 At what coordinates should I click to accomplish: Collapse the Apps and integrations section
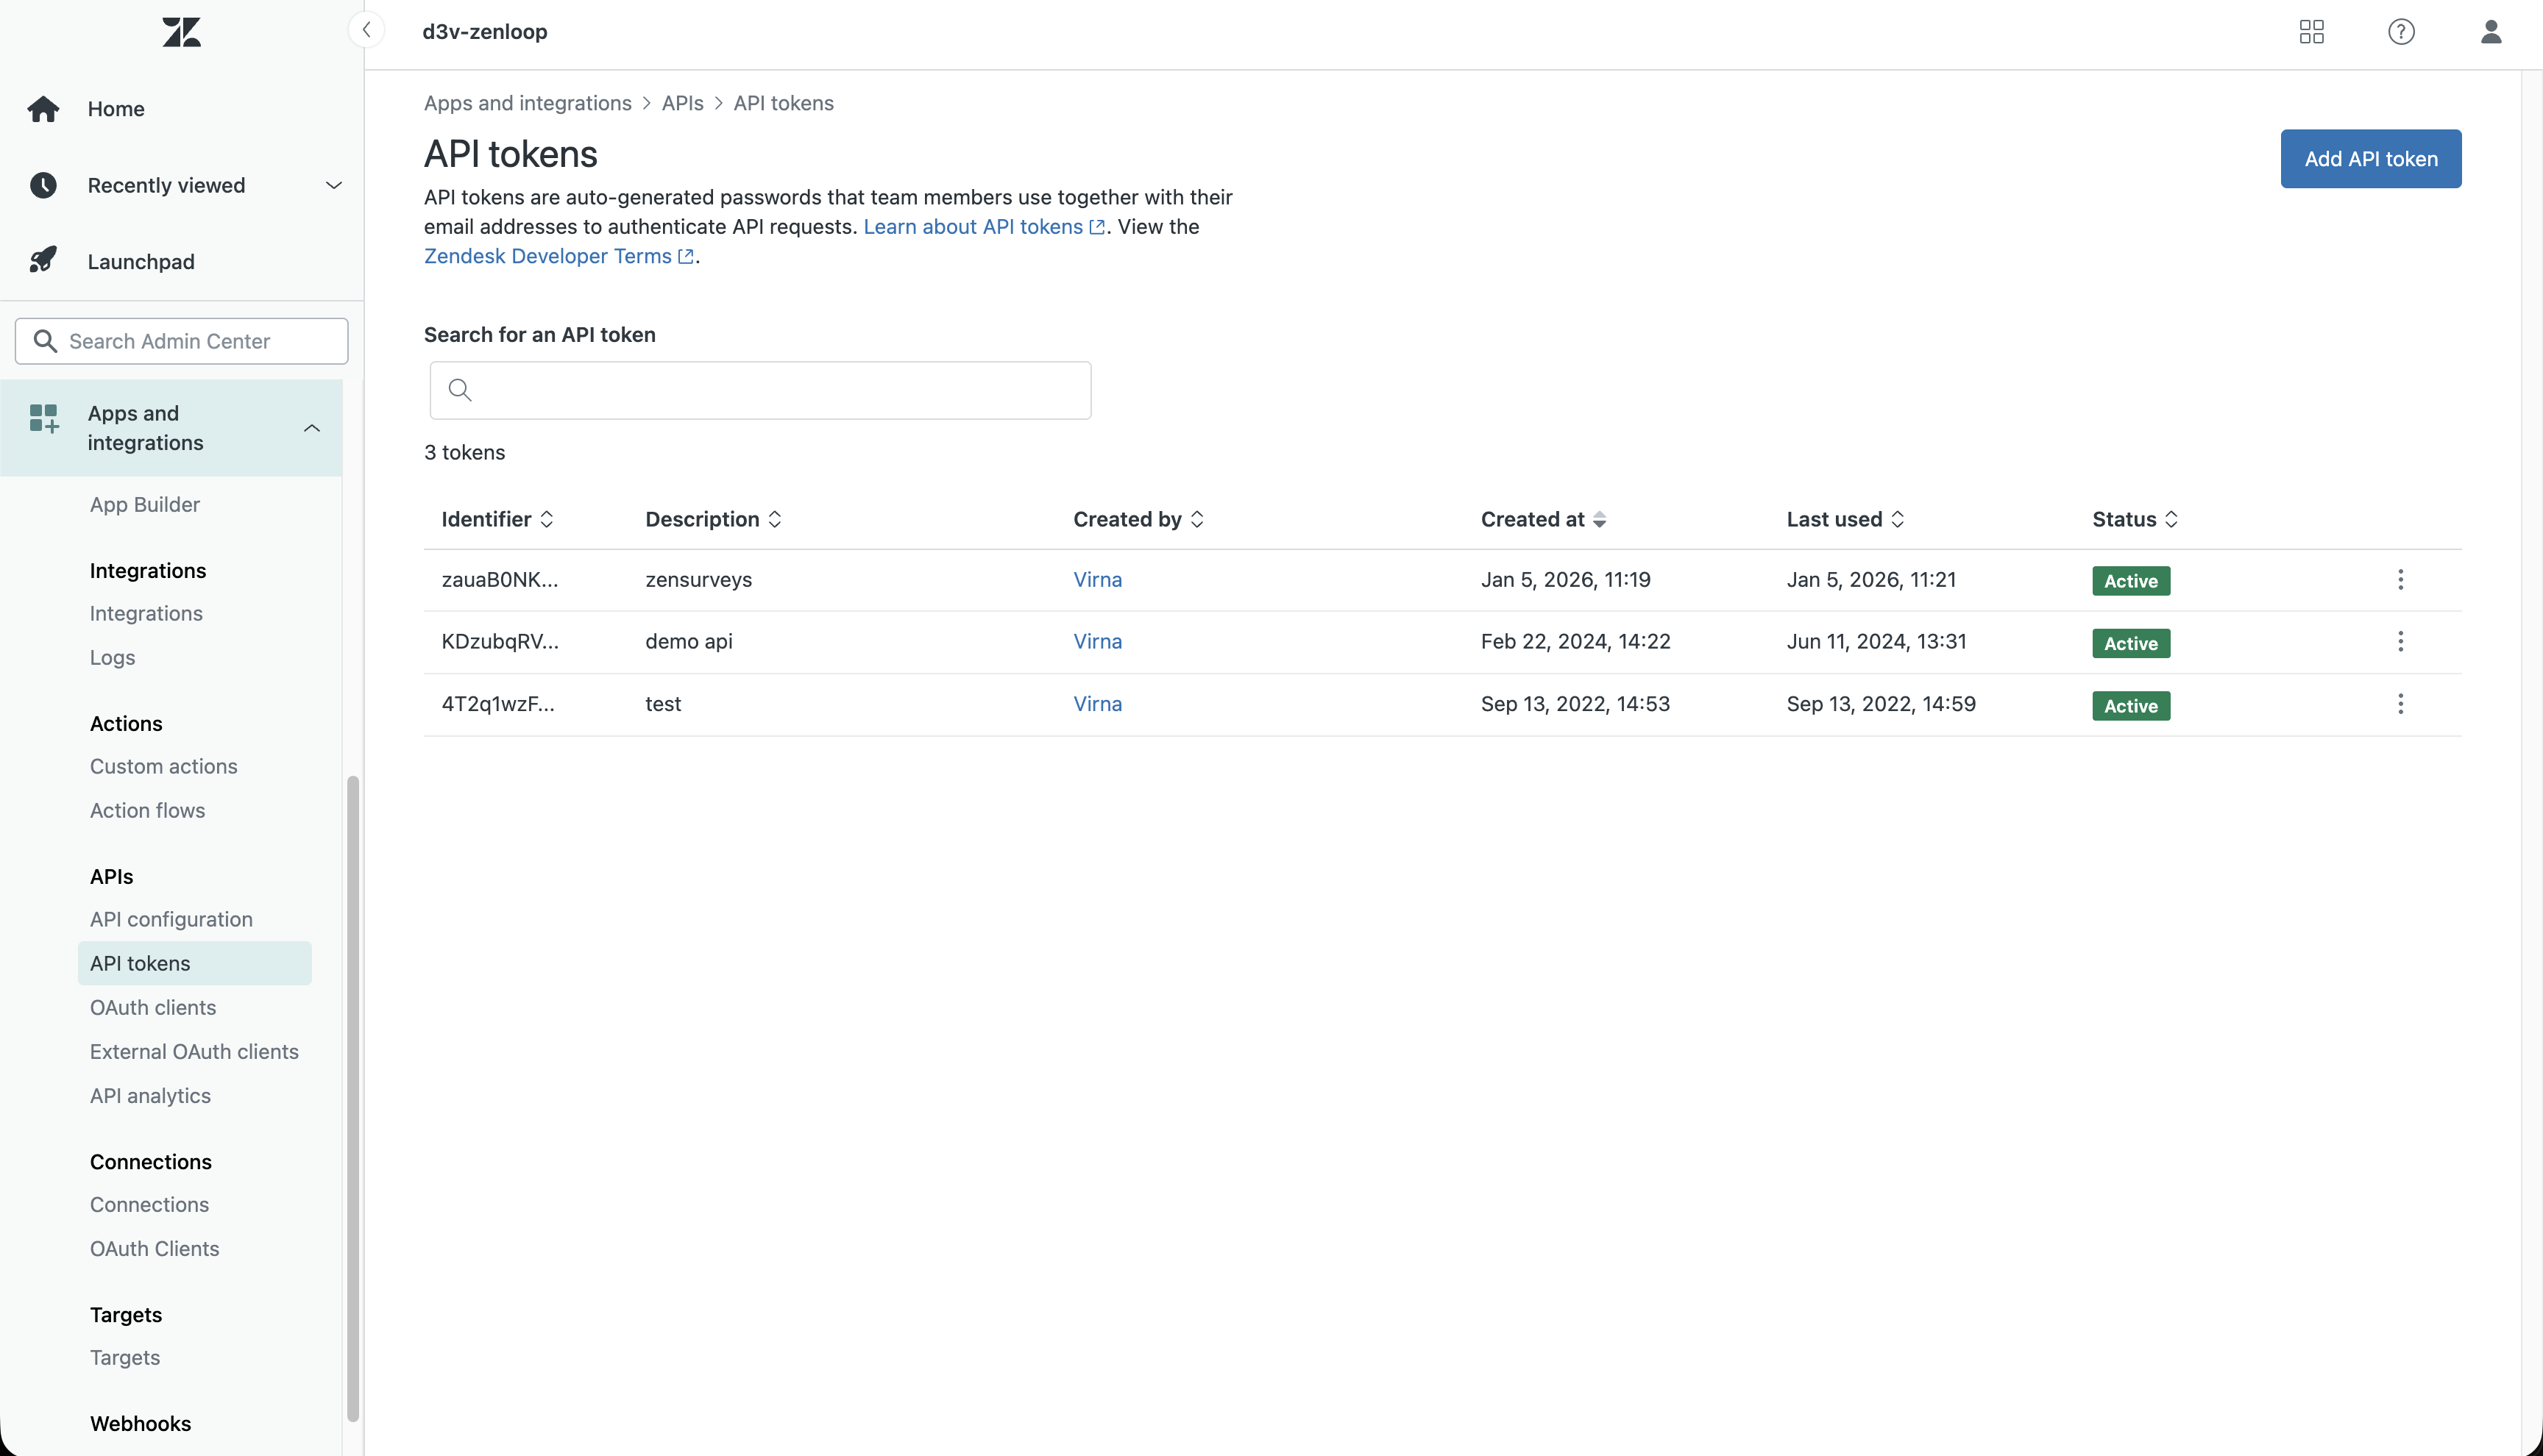pos(311,428)
